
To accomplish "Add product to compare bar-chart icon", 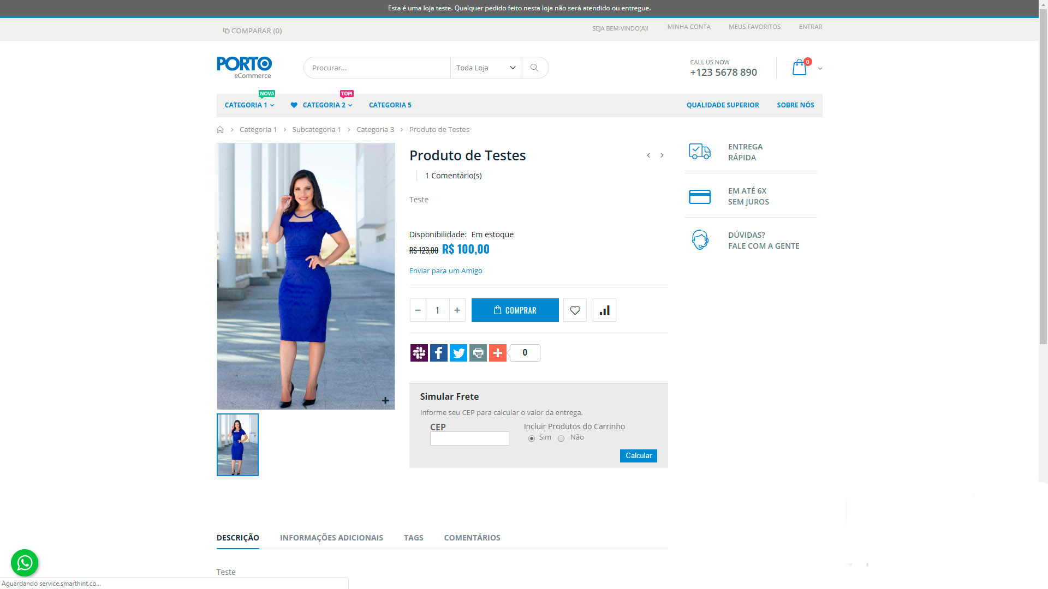I will 604,310.
